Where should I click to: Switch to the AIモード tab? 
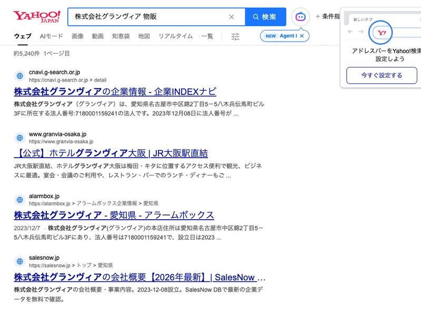(51, 36)
